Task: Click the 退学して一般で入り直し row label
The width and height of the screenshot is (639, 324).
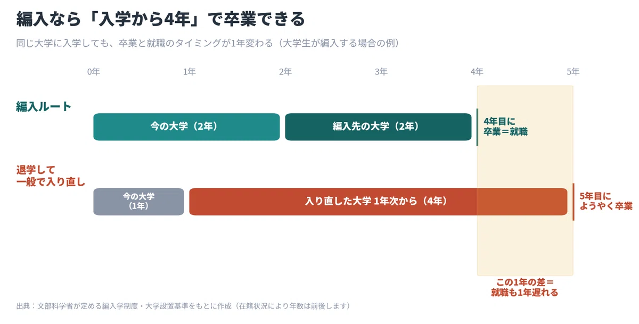Action: tap(51, 176)
